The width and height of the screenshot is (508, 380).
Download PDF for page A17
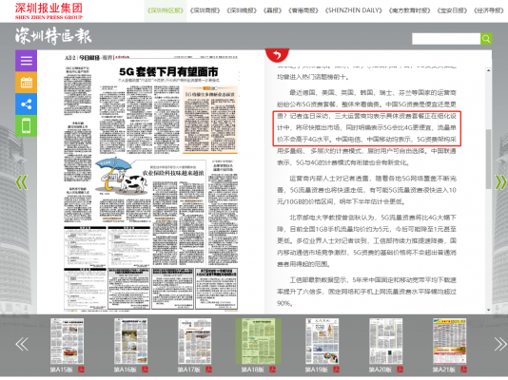pyautogui.click(x=208, y=370)
